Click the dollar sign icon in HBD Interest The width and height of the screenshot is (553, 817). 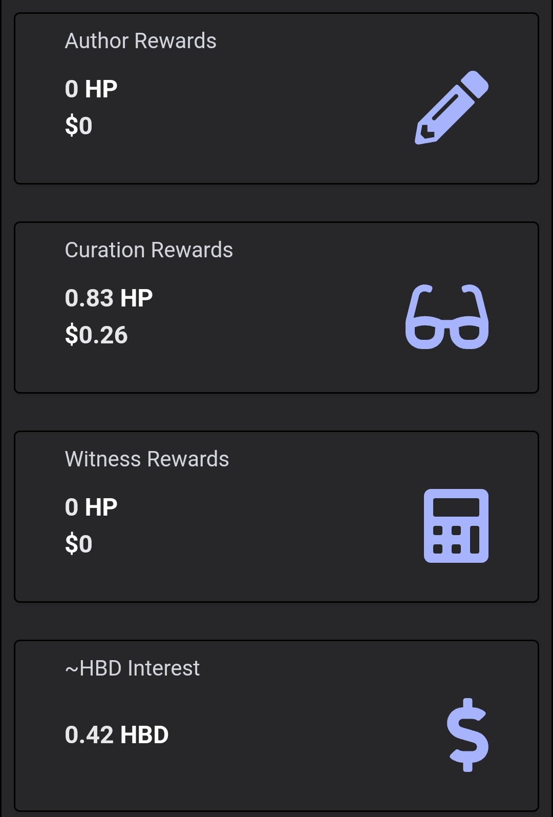(468, 735)
